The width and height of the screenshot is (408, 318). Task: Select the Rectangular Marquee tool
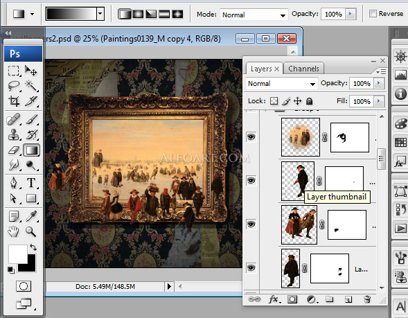tap(14, 71)
